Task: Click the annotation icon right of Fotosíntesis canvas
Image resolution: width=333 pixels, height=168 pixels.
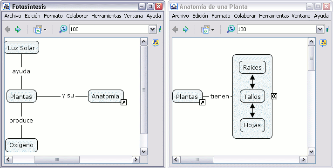Action: (x=156, y=43)
